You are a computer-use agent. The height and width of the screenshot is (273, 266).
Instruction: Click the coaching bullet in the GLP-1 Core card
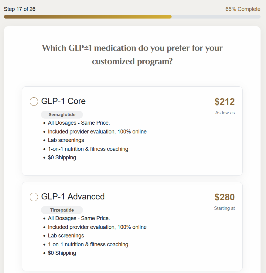pyautogui.click(x=88, y=149)
